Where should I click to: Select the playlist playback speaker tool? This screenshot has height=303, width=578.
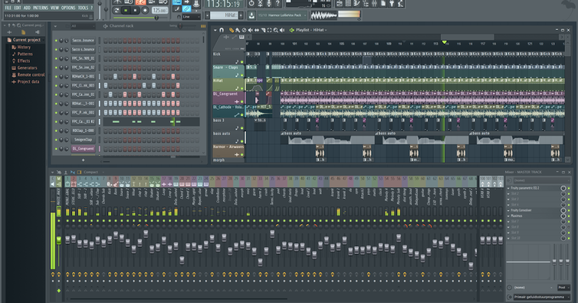pyautogui.click(x=282, y=30)
